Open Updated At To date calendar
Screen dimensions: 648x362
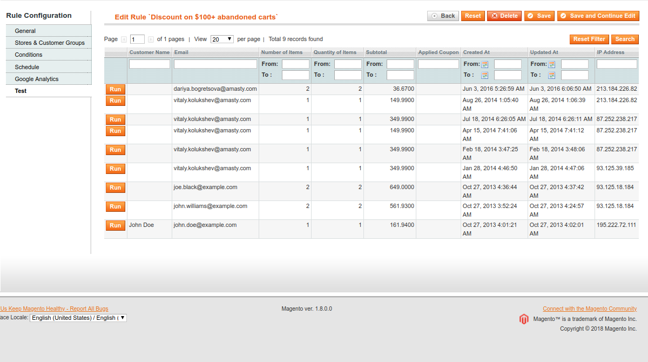tap(552, 75)
